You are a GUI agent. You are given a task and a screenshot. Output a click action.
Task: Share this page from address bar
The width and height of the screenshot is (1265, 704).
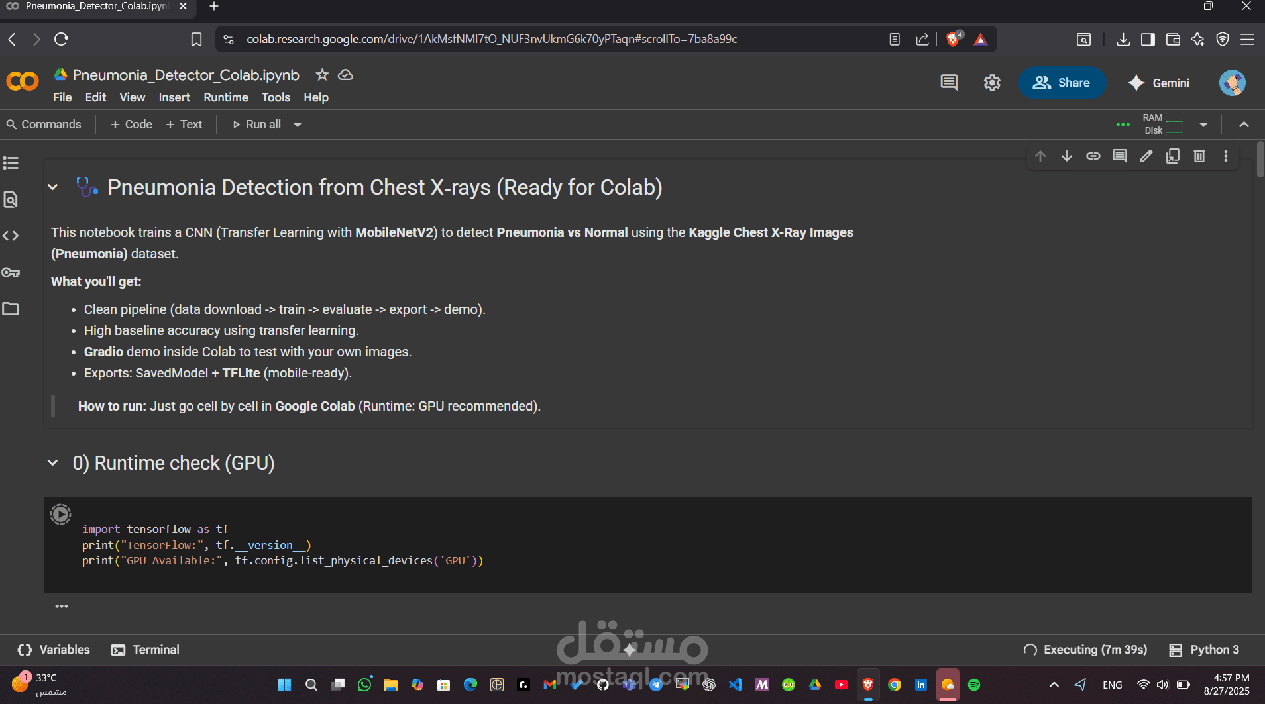coord(922,40)
